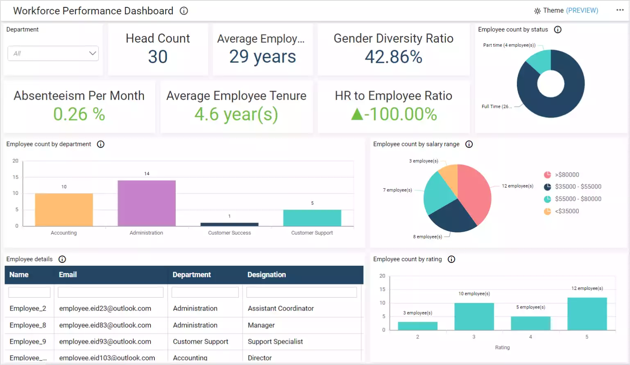
Task: Click the Accounting bar in department chart
Action: point(64,210)
